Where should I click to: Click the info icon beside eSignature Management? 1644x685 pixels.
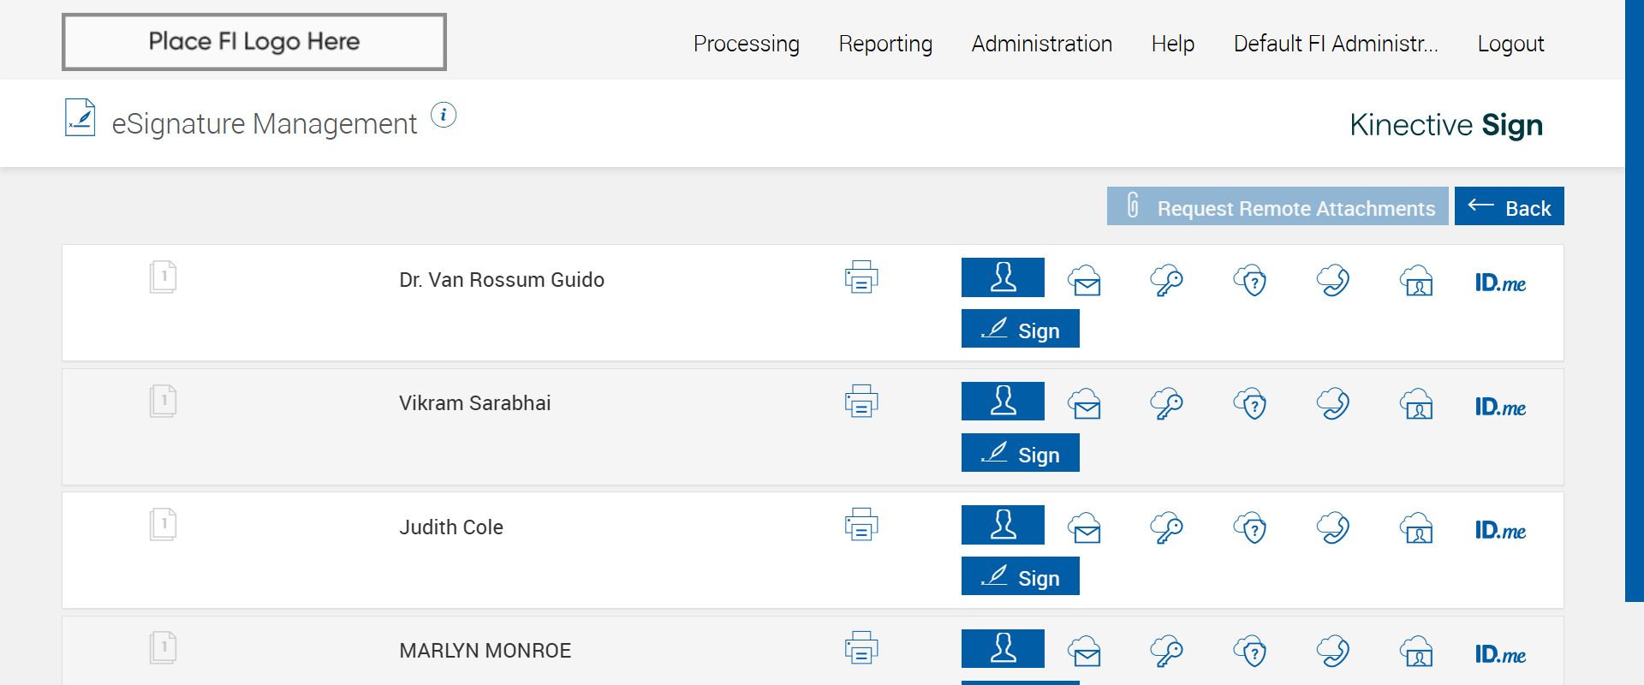click(444, 115)
